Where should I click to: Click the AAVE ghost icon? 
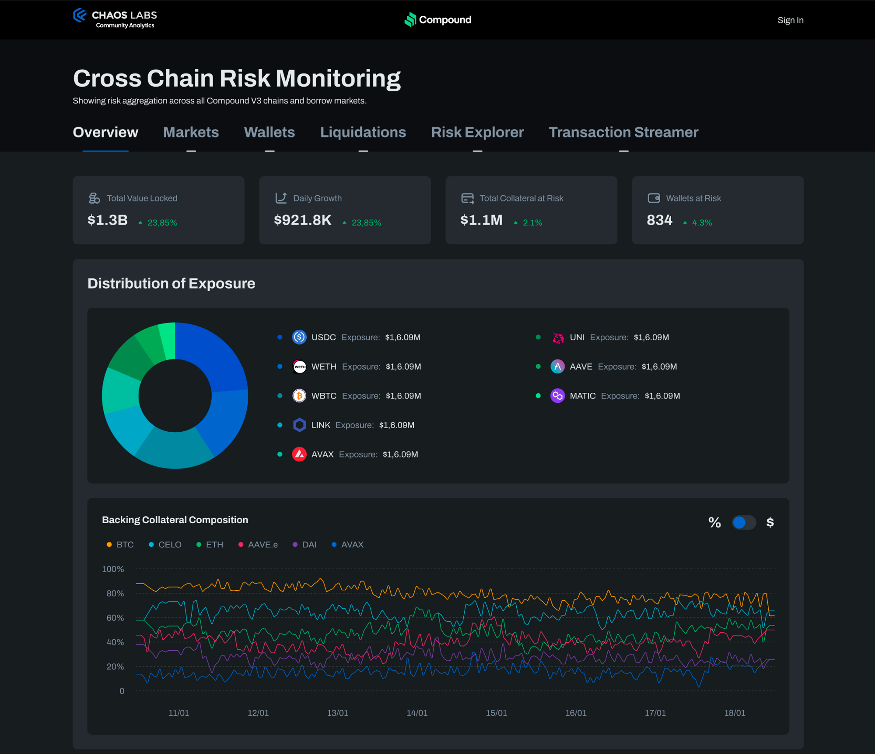click(557, 366)
